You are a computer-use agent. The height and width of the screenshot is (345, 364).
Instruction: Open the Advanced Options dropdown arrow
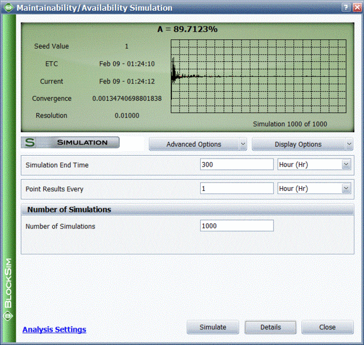243,144
